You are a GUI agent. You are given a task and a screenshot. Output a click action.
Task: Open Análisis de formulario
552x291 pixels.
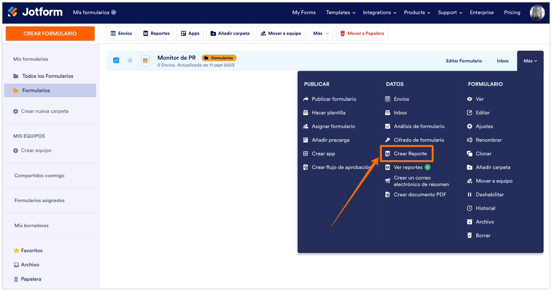point(414,126)
